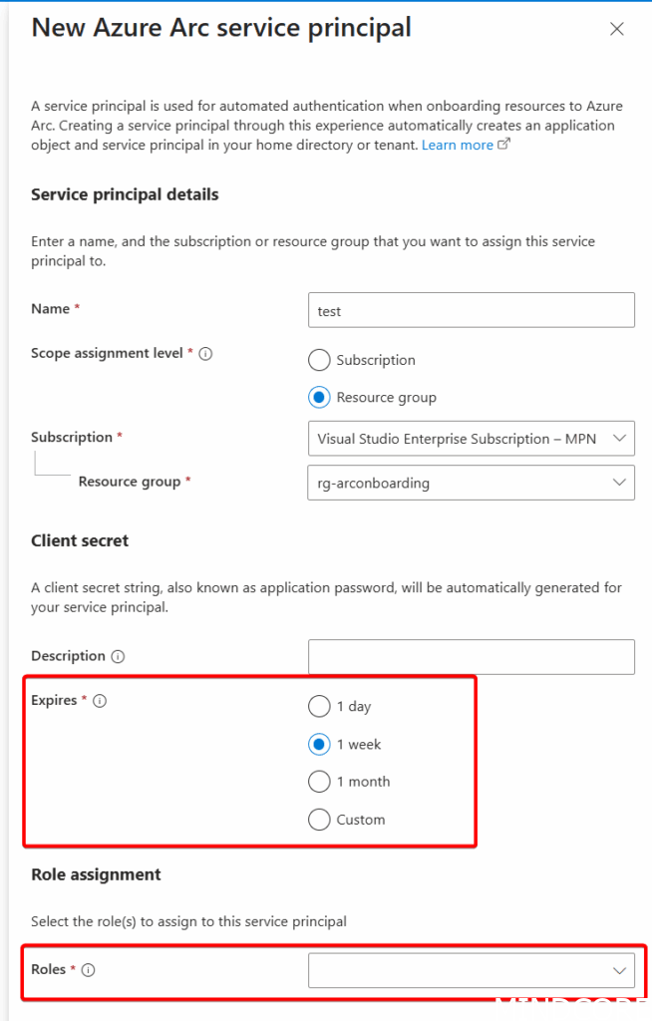Select the Resource group scope radio button
The image size is (652, 1021).
point(319,397)
